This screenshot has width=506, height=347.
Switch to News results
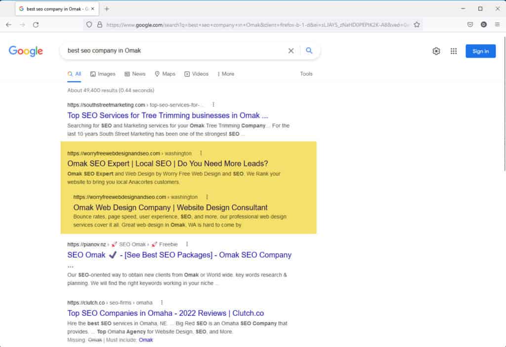[135, 74]
